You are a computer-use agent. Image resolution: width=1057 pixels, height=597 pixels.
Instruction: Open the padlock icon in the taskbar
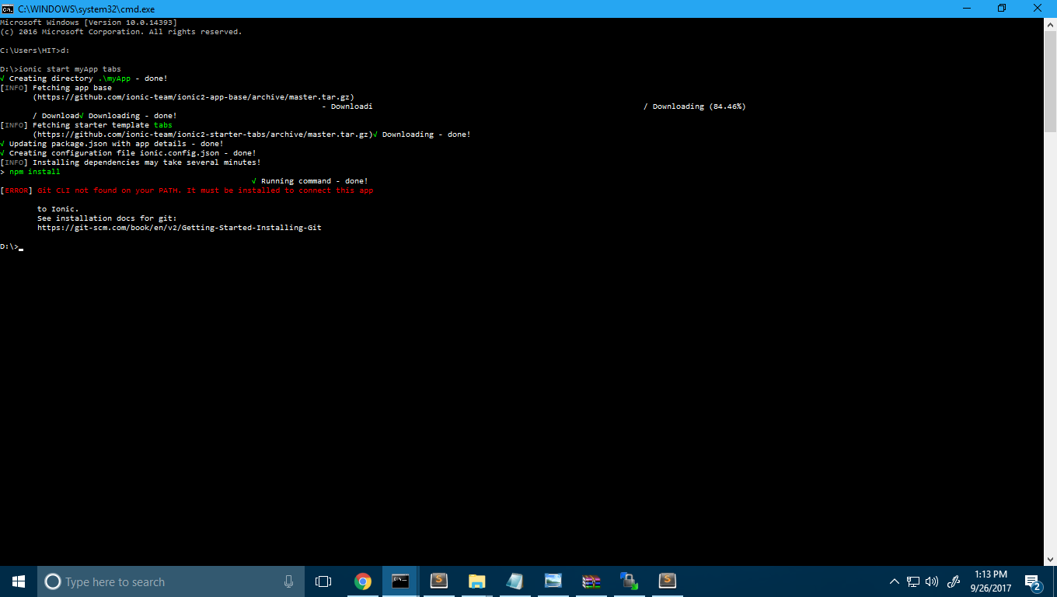629,581
